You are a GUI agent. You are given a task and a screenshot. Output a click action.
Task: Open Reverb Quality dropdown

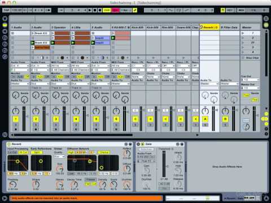tap(59, 157)
